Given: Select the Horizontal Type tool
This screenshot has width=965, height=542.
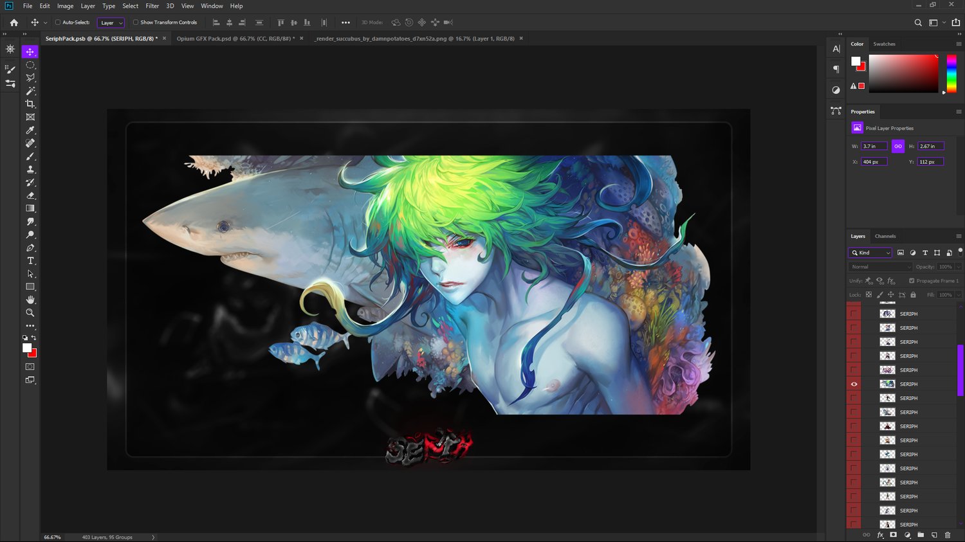Looking at the screenshot, I should (x=30, y=260).
